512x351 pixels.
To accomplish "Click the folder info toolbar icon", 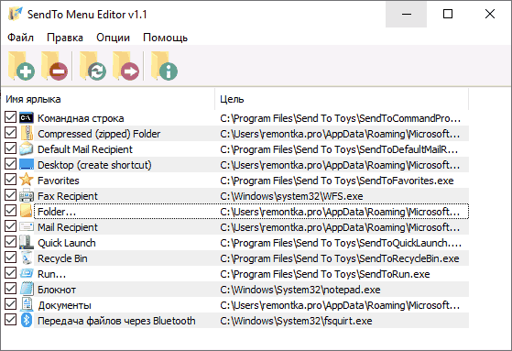I will click(x=164, y=66).
